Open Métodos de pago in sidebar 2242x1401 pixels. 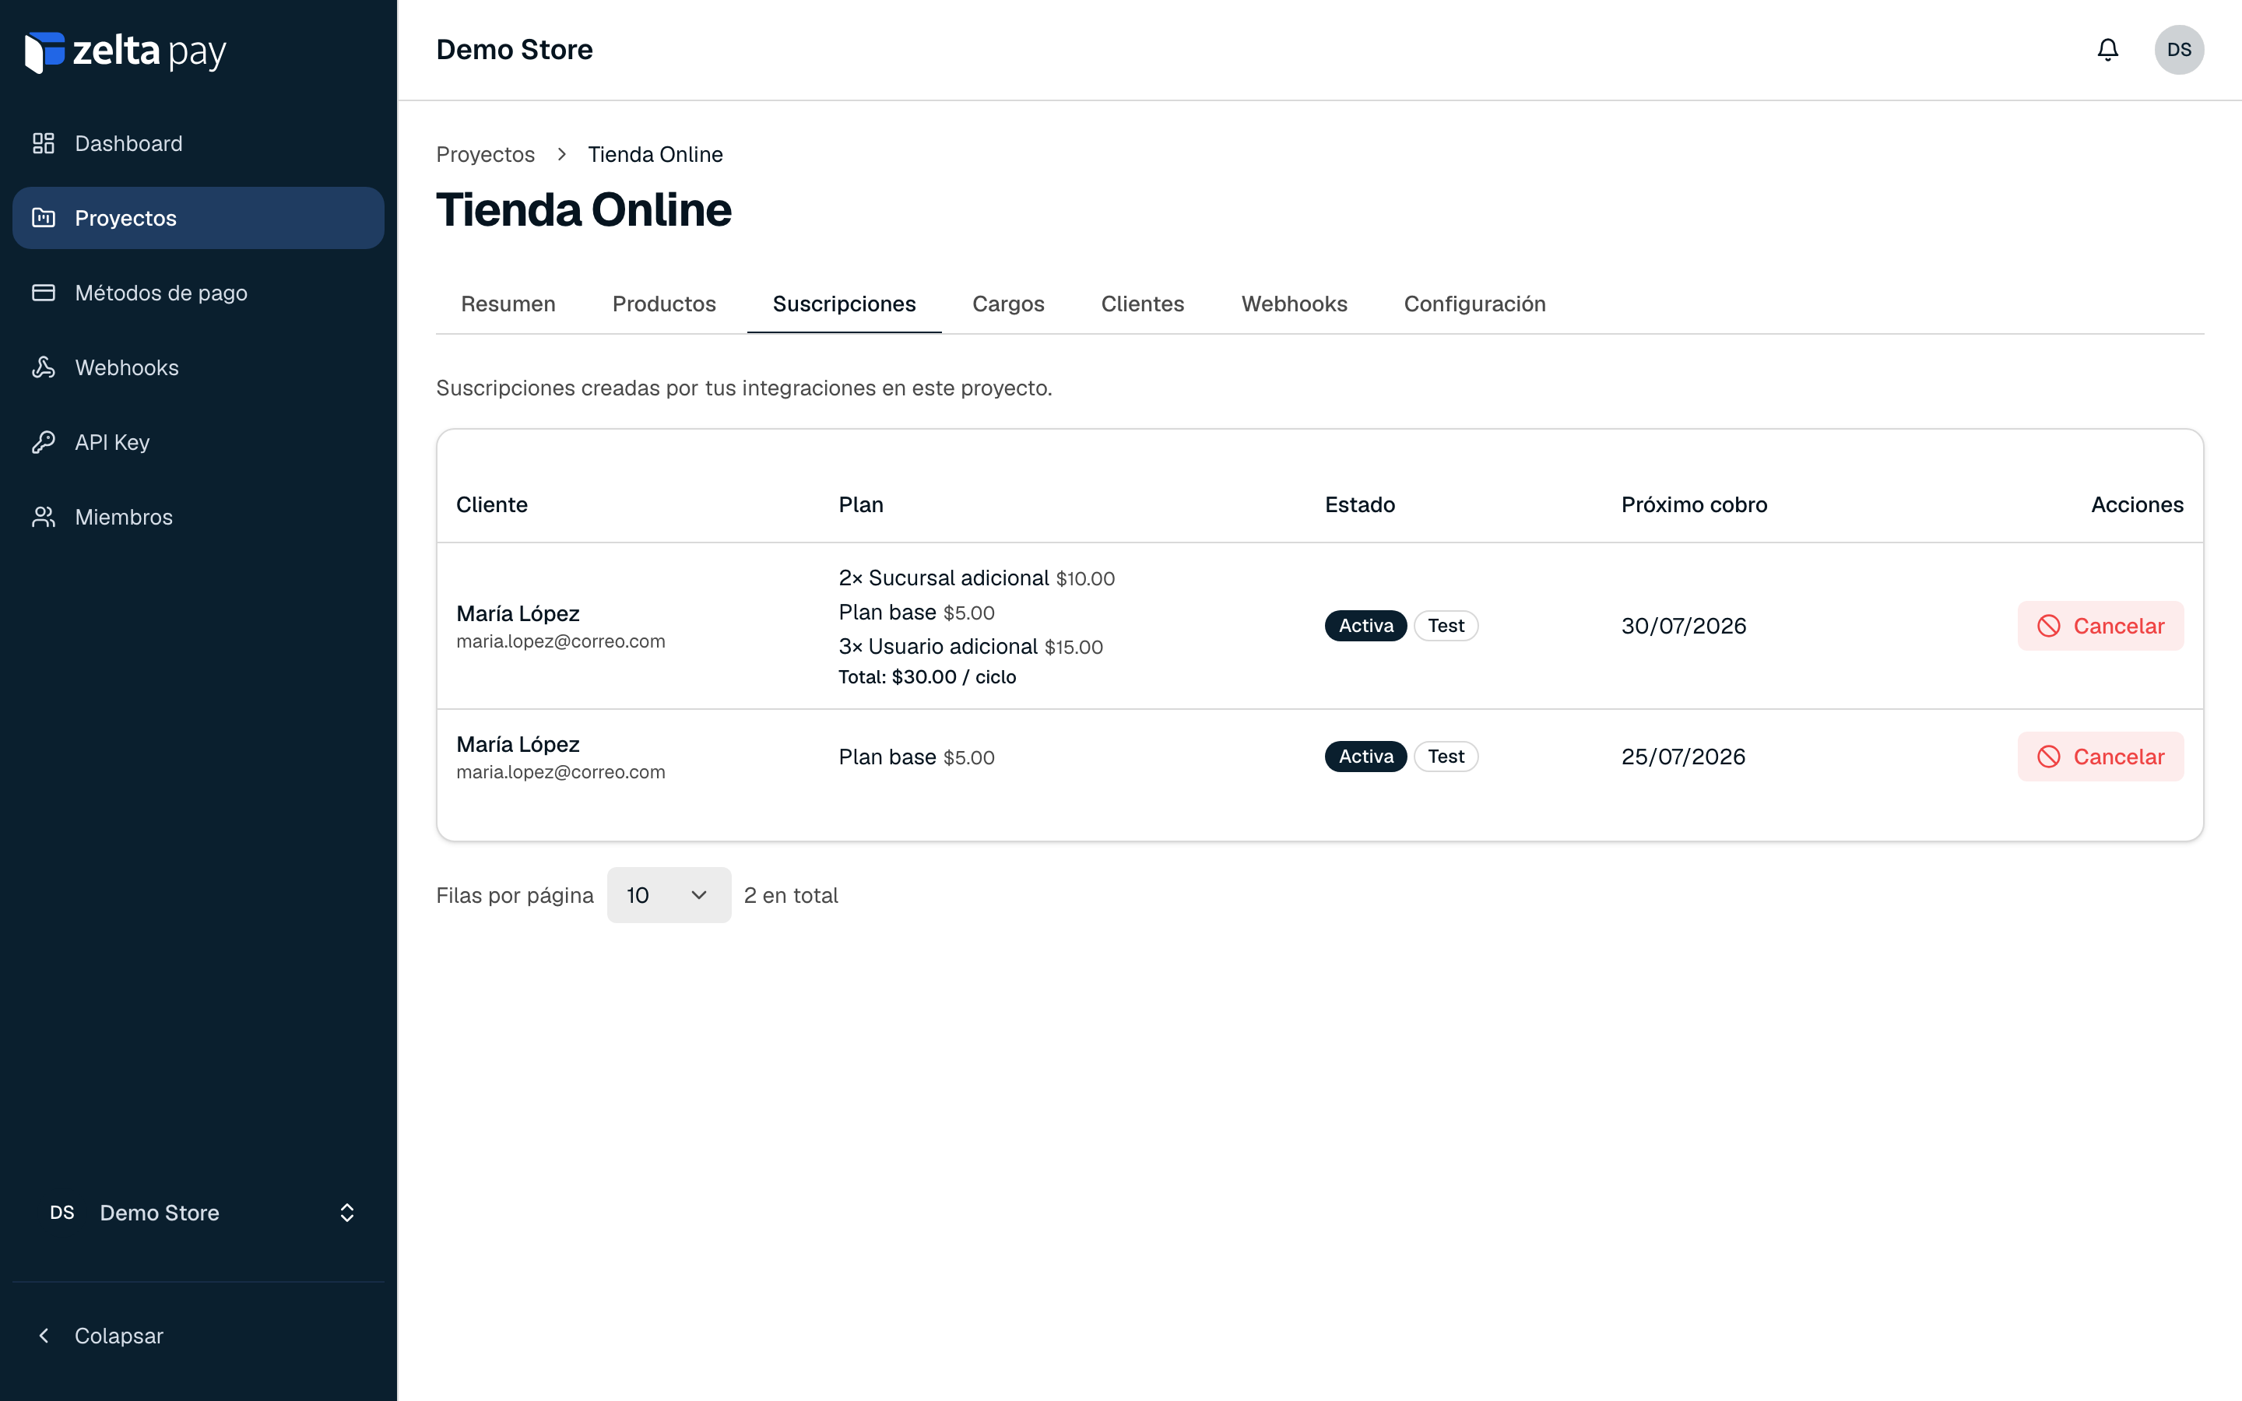pos(199,293)
